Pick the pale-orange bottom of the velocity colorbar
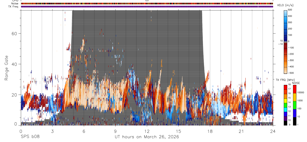307x142 pixels. click(x=286, y=70)
